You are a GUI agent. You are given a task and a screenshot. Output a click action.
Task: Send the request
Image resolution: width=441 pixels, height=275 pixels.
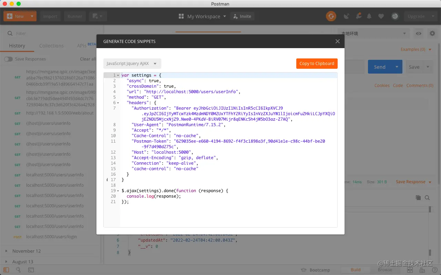point(380,67)
